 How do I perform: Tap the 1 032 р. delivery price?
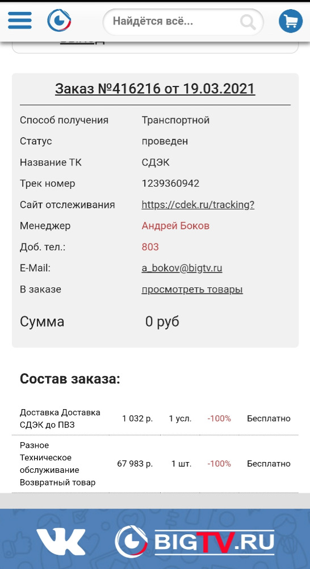click(x=137, y=419)
